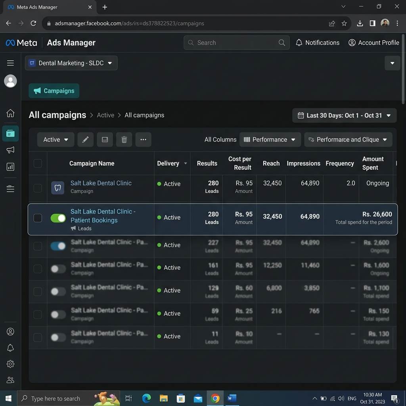Open the bar chart reports sidebar icon
Screen dimensions: 406x406
pos(10,167)
